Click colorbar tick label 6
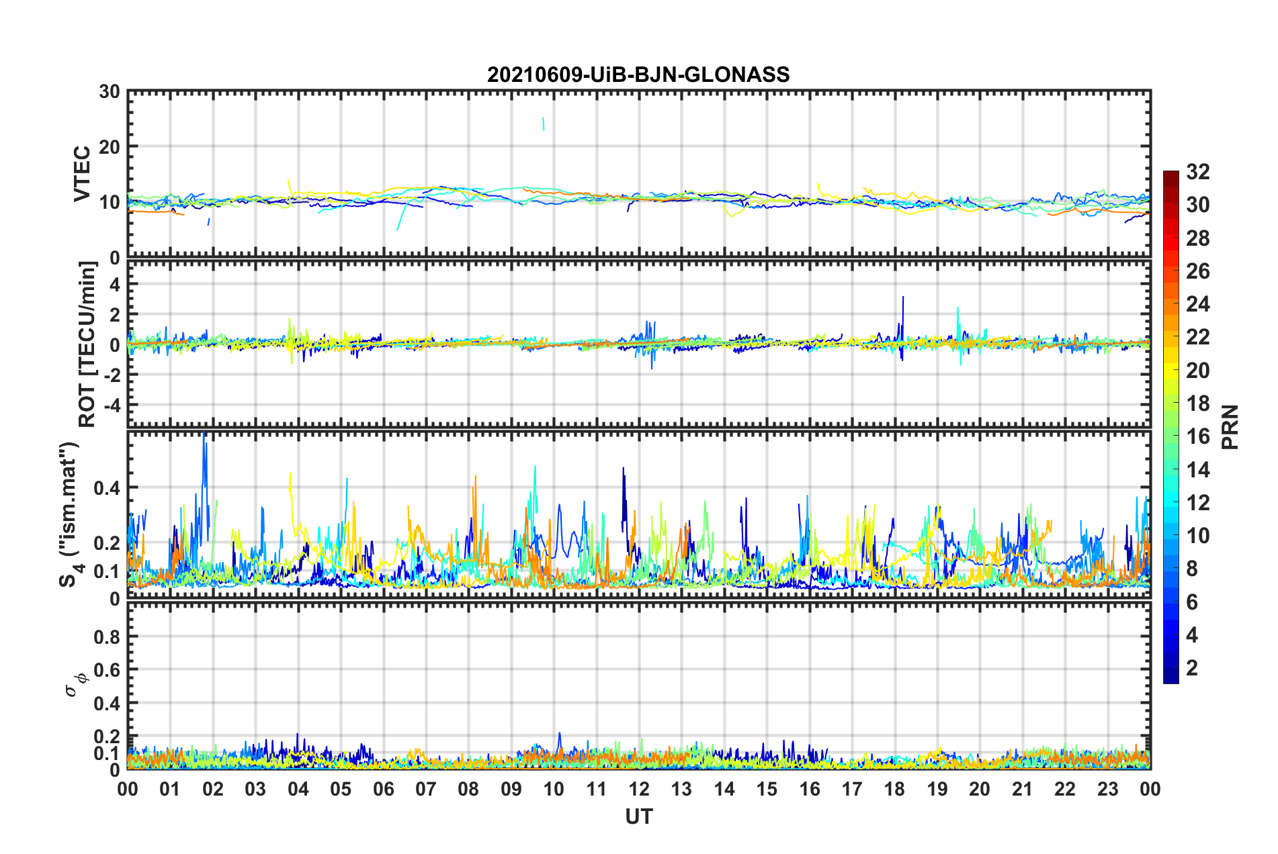Screen dimensions: 1278x854 [x=1192, y=602]
